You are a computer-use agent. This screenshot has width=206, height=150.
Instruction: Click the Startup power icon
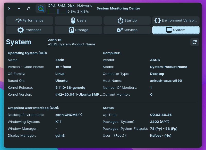(121, 21)
